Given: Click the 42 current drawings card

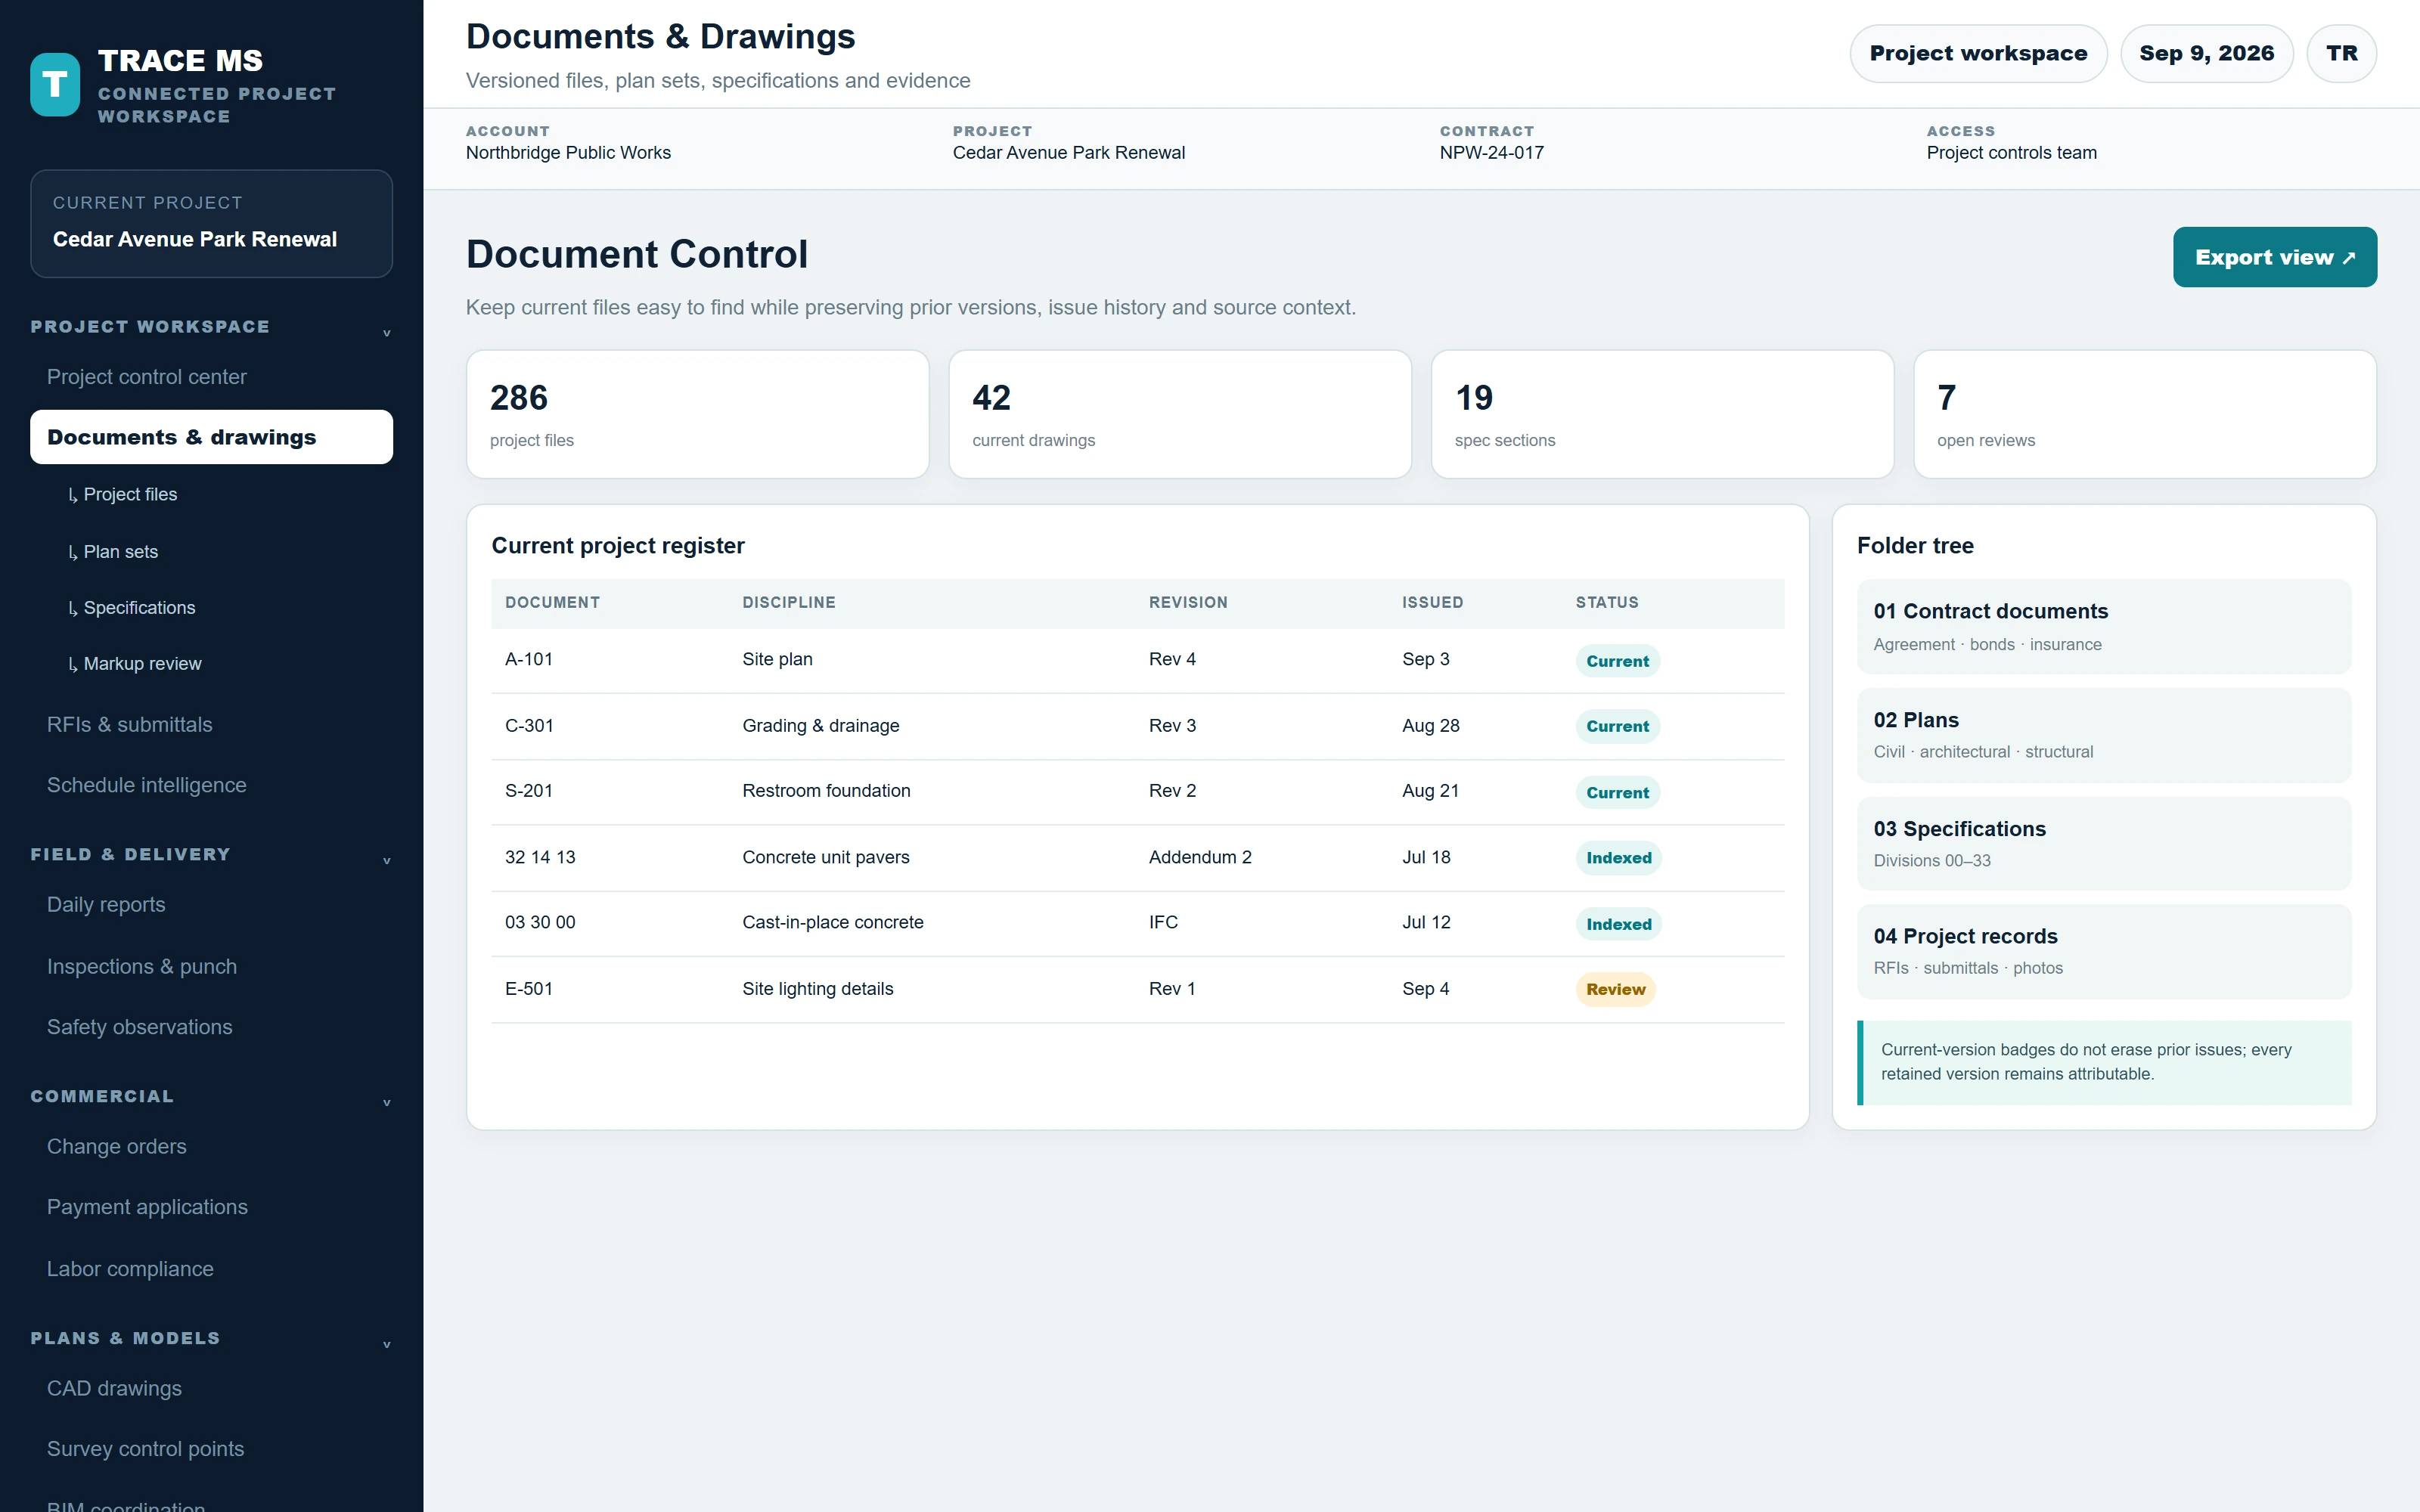Looking at the screenshot, I should [1180, 414].
